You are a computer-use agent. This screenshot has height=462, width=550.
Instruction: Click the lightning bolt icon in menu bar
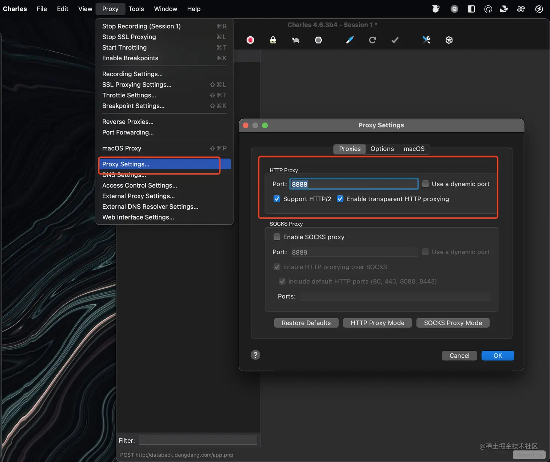[x=539, y=9]
